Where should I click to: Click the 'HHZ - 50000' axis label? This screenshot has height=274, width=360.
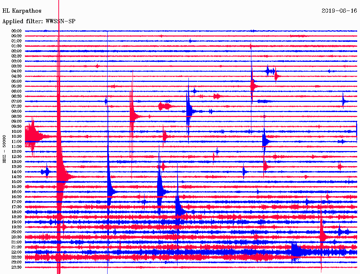4,149
